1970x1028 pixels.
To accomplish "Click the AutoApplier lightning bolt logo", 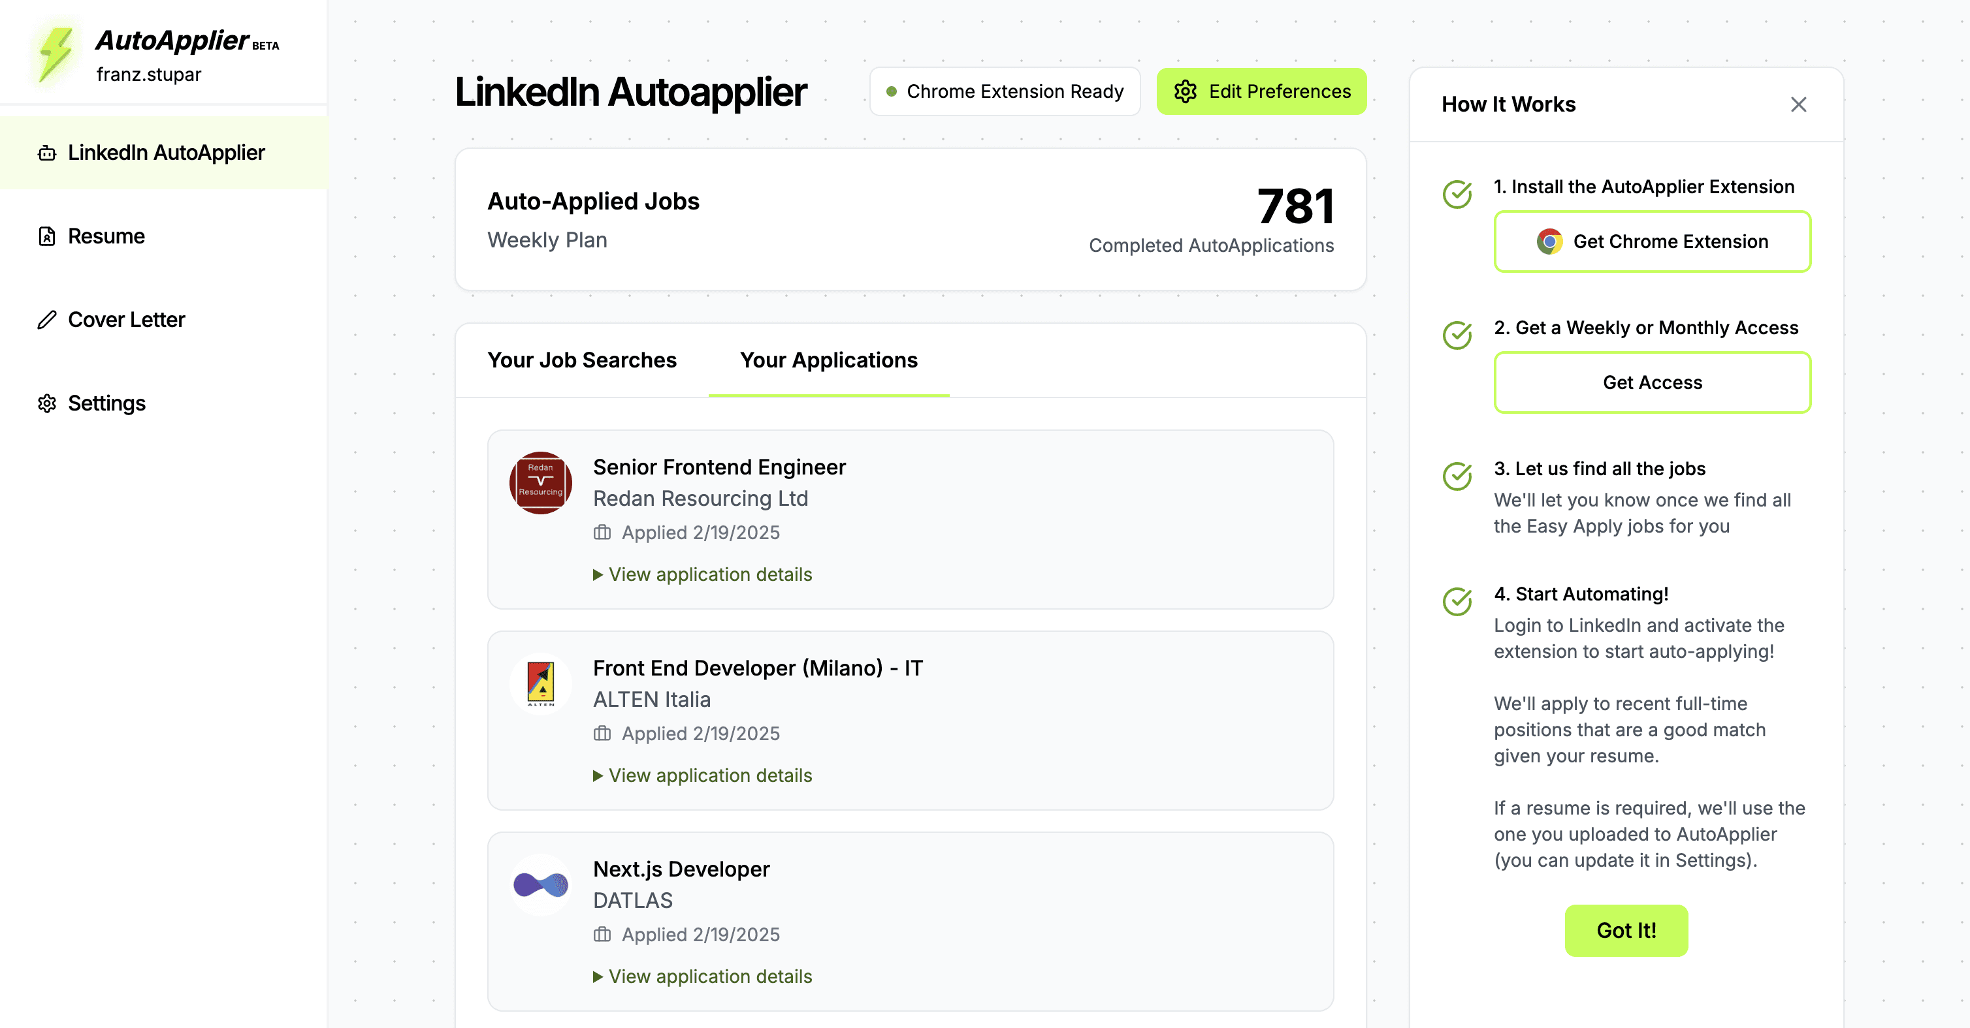I will (x=57, y=54).
